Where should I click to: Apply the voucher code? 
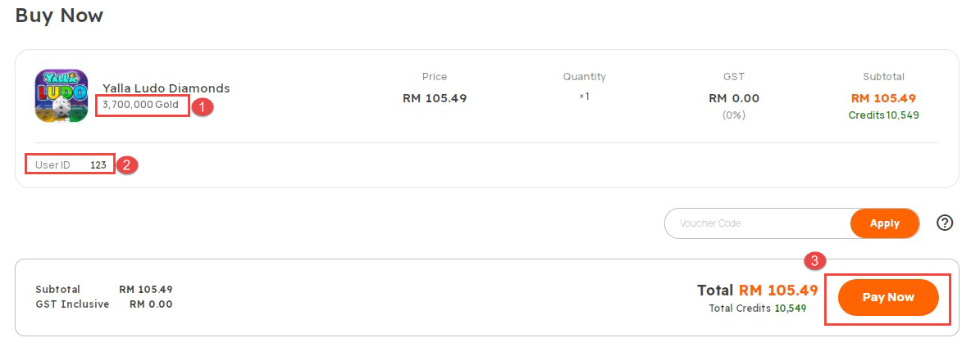(x=884, y=223)
